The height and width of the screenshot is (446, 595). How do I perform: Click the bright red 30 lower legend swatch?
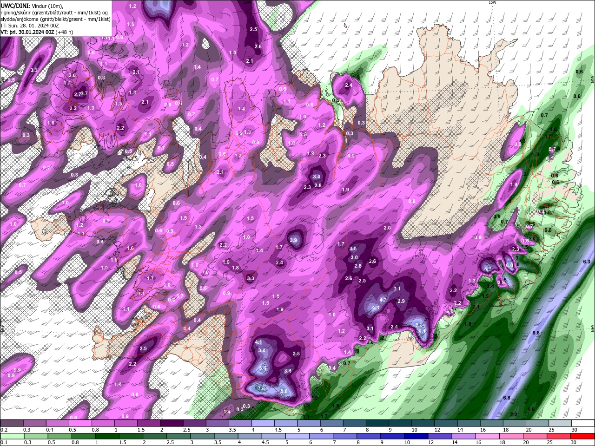(583, 436)
